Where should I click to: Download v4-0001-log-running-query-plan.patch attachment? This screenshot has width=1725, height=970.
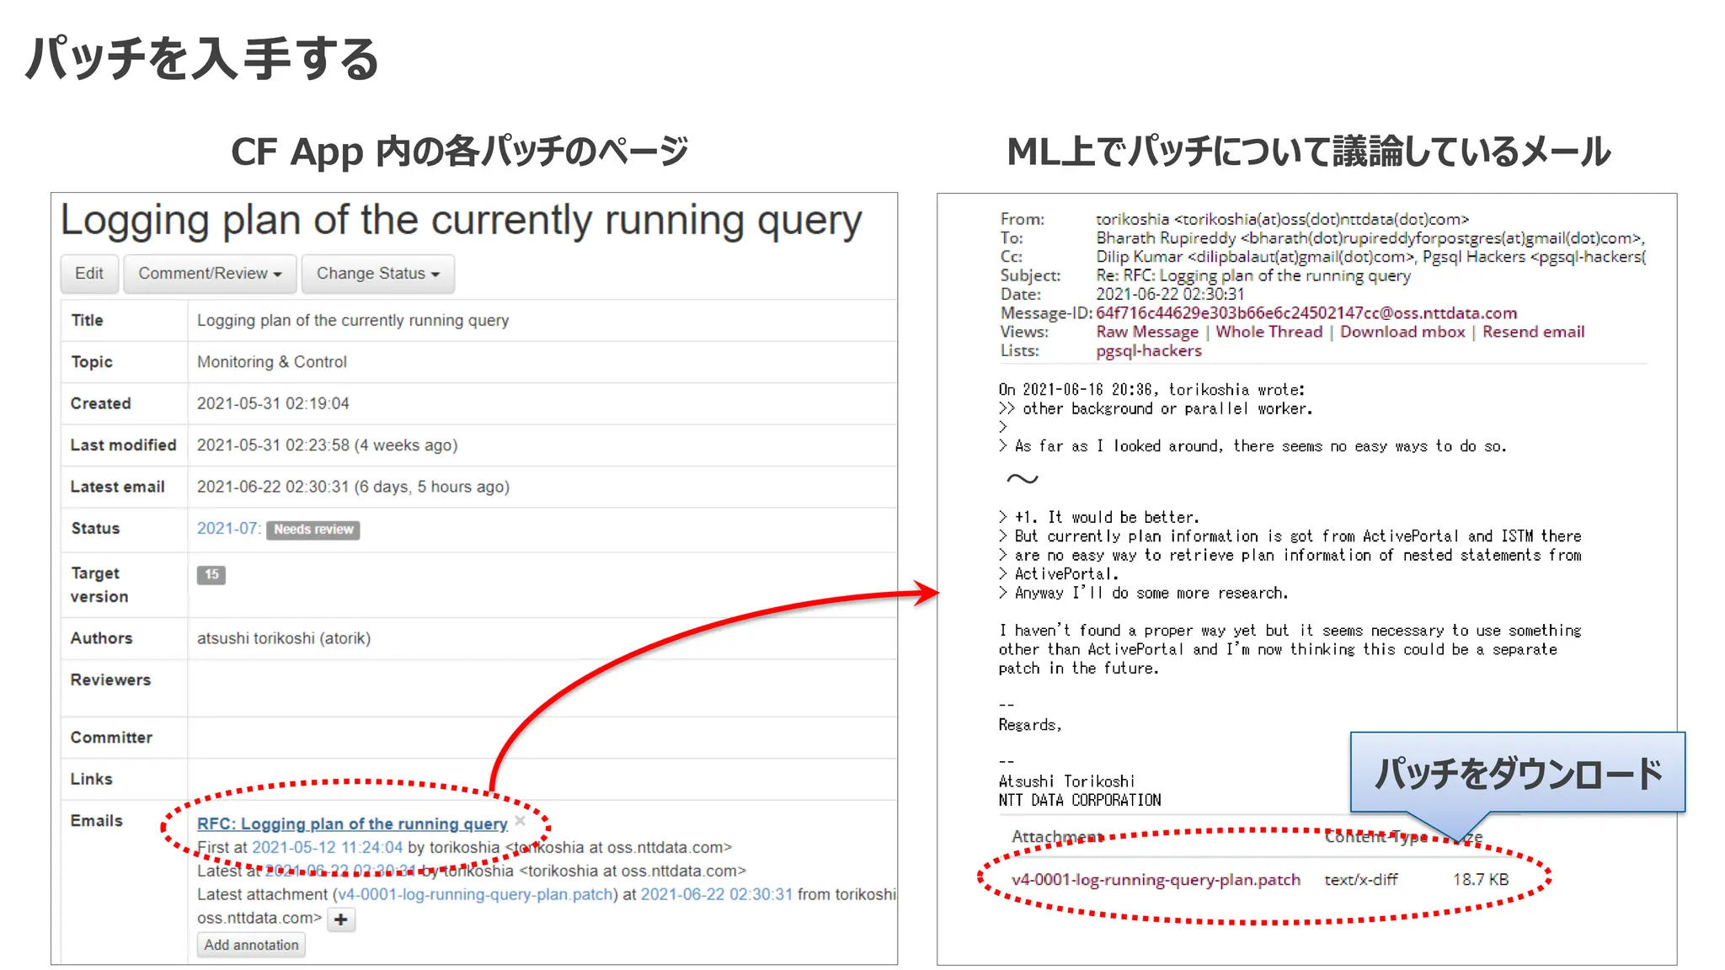click(1156, 880)
